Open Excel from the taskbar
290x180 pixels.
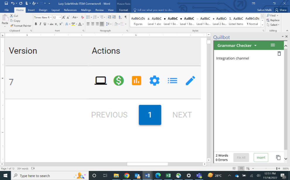168,176
